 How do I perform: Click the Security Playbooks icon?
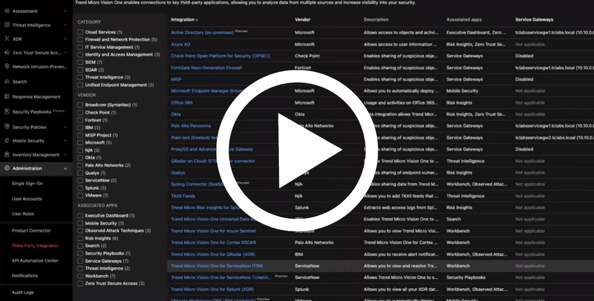(7, 112)
